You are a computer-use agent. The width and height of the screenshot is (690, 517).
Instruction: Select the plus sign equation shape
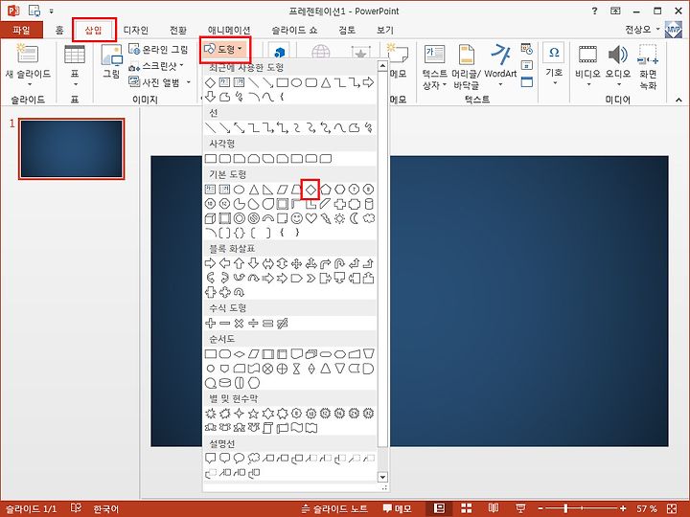click(x=210, y=324)
